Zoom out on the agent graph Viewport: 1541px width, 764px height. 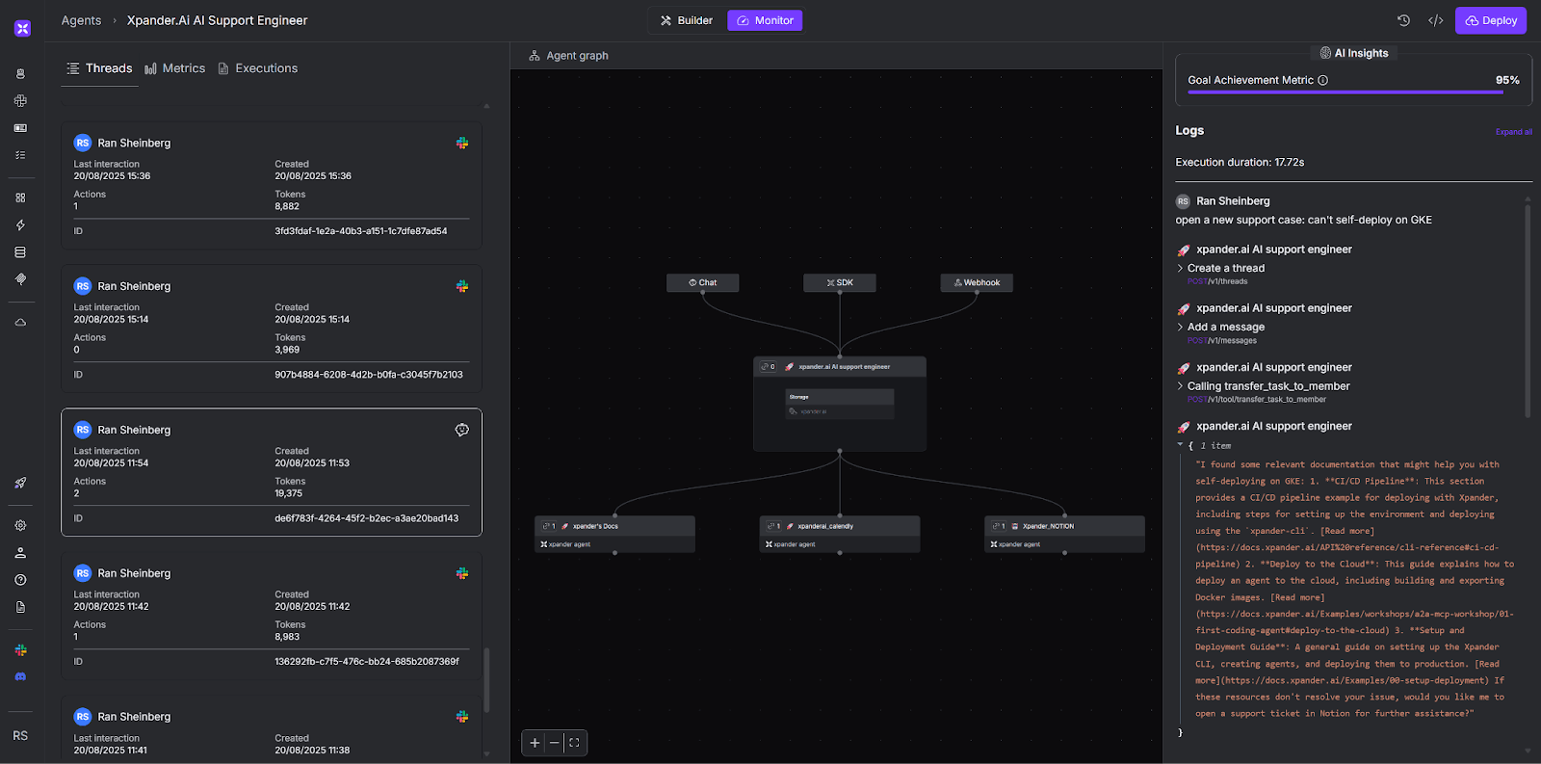[554, 743]
